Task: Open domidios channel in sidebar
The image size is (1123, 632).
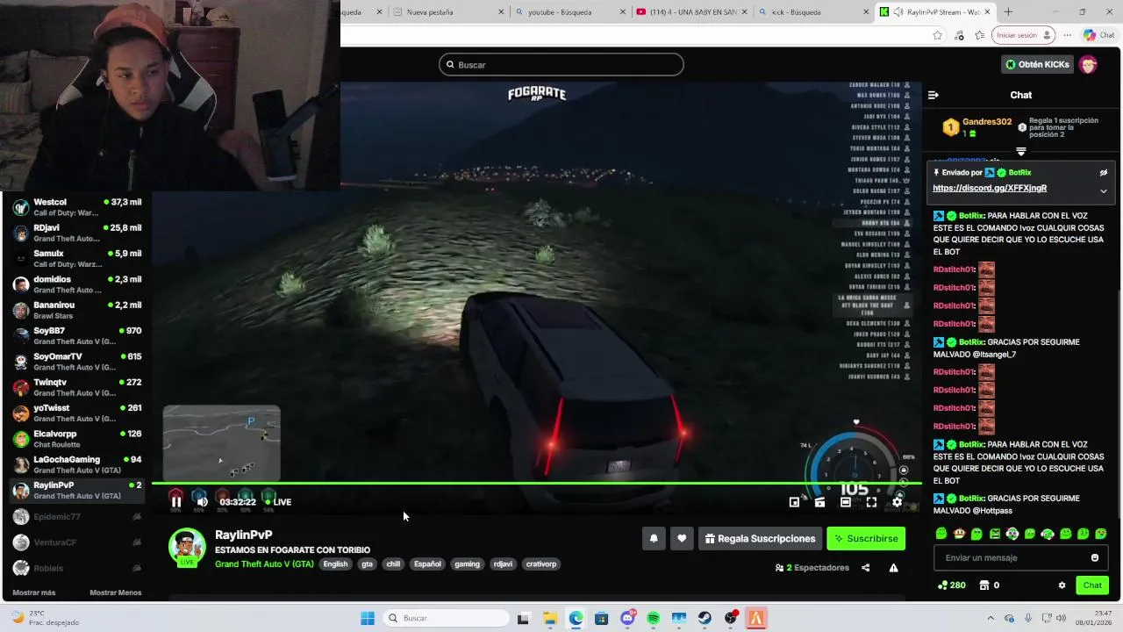Action: tap(76, 284)
